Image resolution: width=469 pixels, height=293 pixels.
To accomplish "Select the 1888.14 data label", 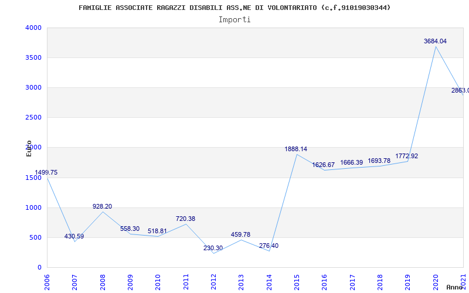I will pyautogui.click(x=296, y=149).
